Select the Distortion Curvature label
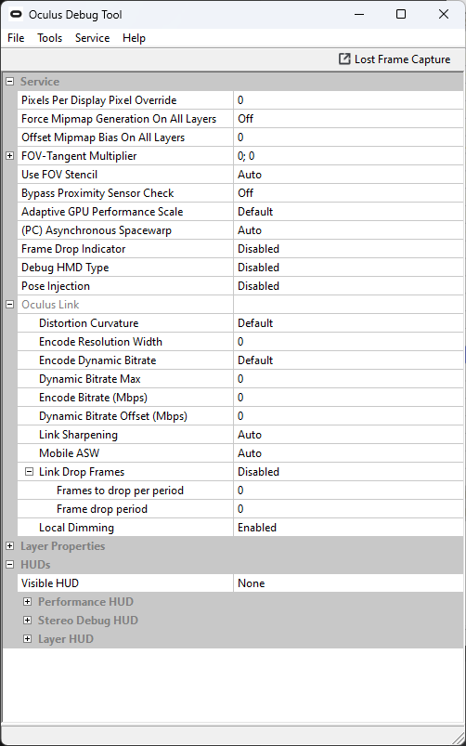 point(88,323)
